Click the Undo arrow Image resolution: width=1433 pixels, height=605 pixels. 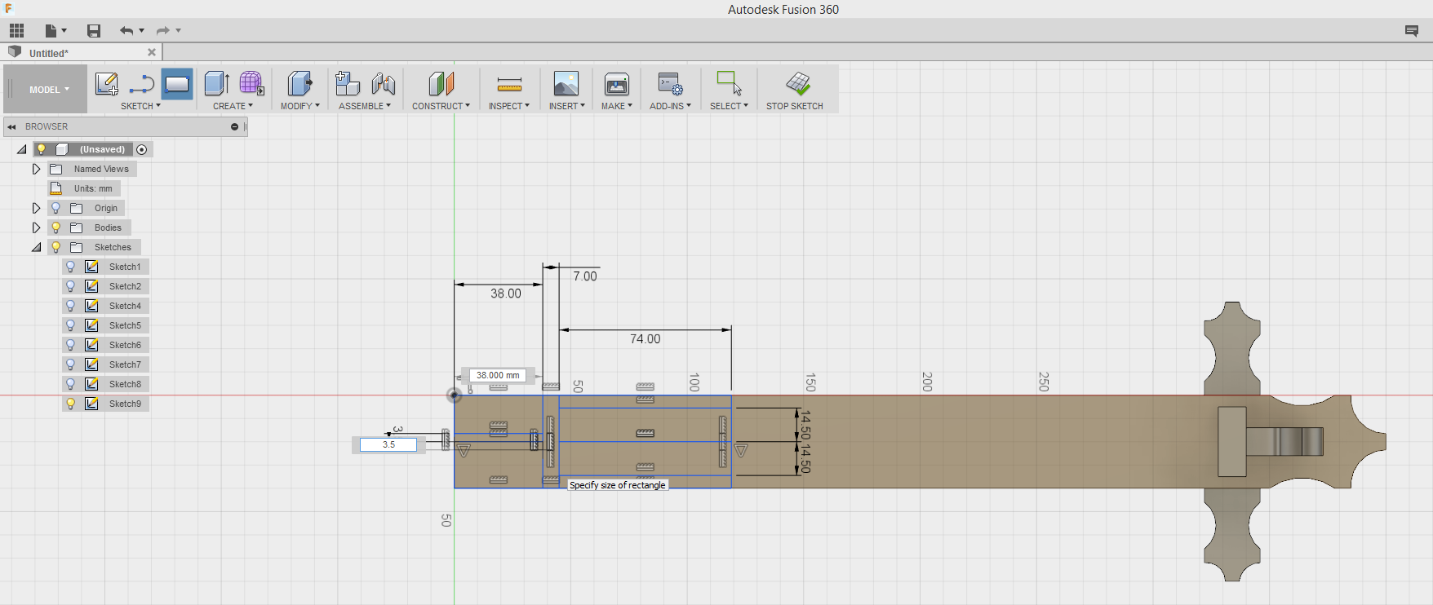point(126,31)
